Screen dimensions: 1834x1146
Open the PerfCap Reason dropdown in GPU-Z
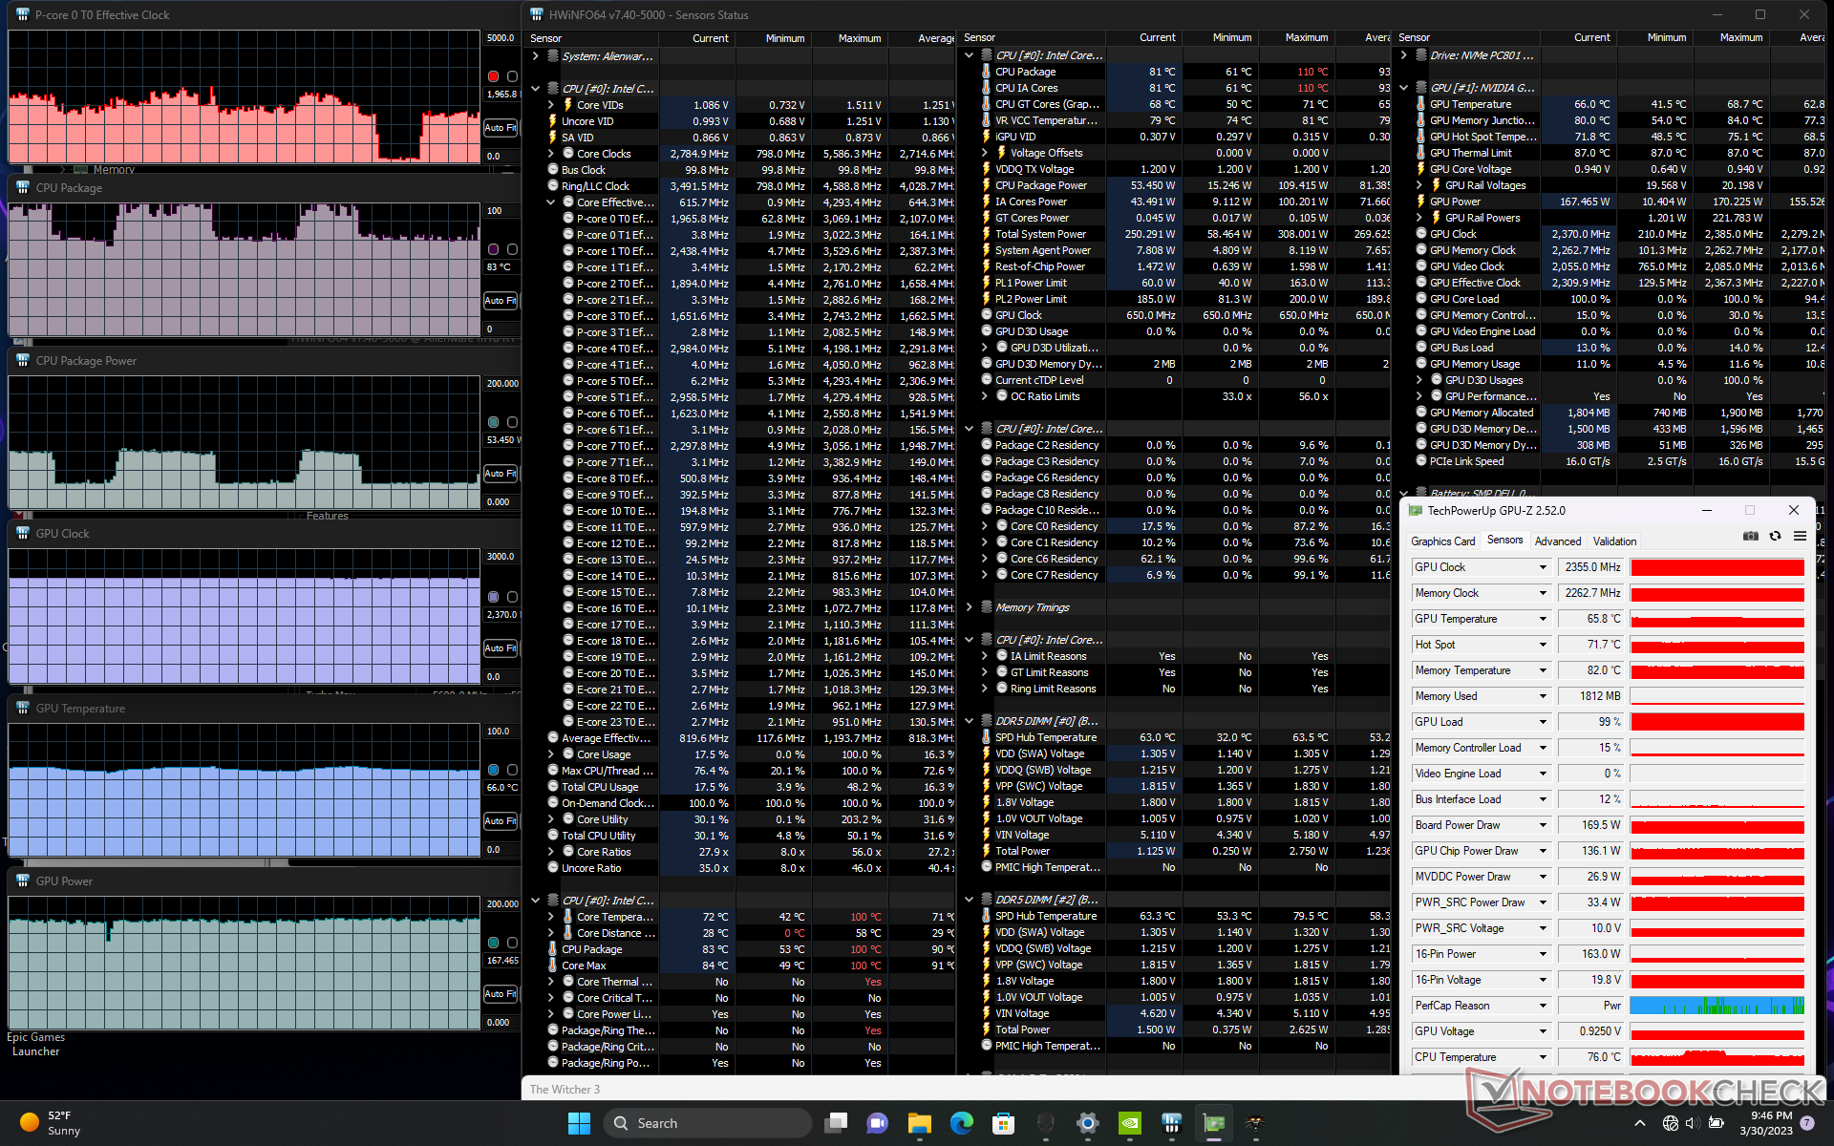click(x=1543, y=1006)
